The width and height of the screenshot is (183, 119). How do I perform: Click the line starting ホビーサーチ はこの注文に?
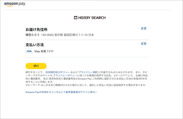click(x=86, y=85)
